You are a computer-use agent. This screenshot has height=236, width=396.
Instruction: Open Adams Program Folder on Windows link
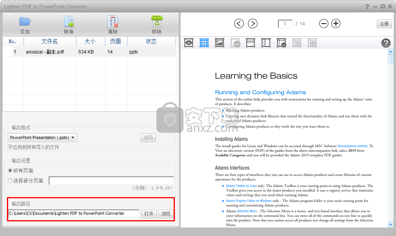click(249, 201)
